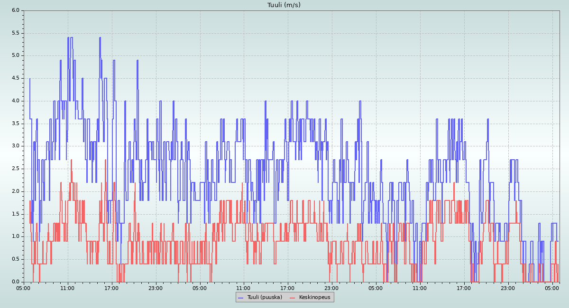This screenshot has width=569, height=308.
Task: Click the chart title Tuuli (m/s)
Action: click(x=284, y=5)
